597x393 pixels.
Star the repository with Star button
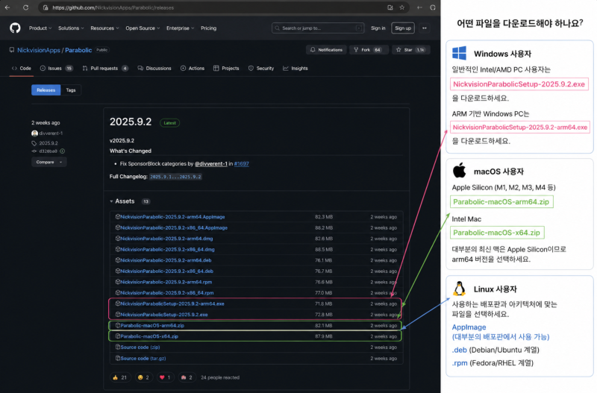pos(411,50)
